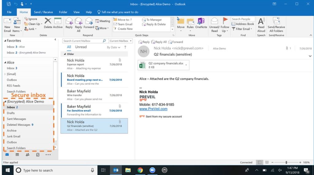Collapse the Favorites section
314x175 pixels.
pyautogui.click(x=5, y=41)
